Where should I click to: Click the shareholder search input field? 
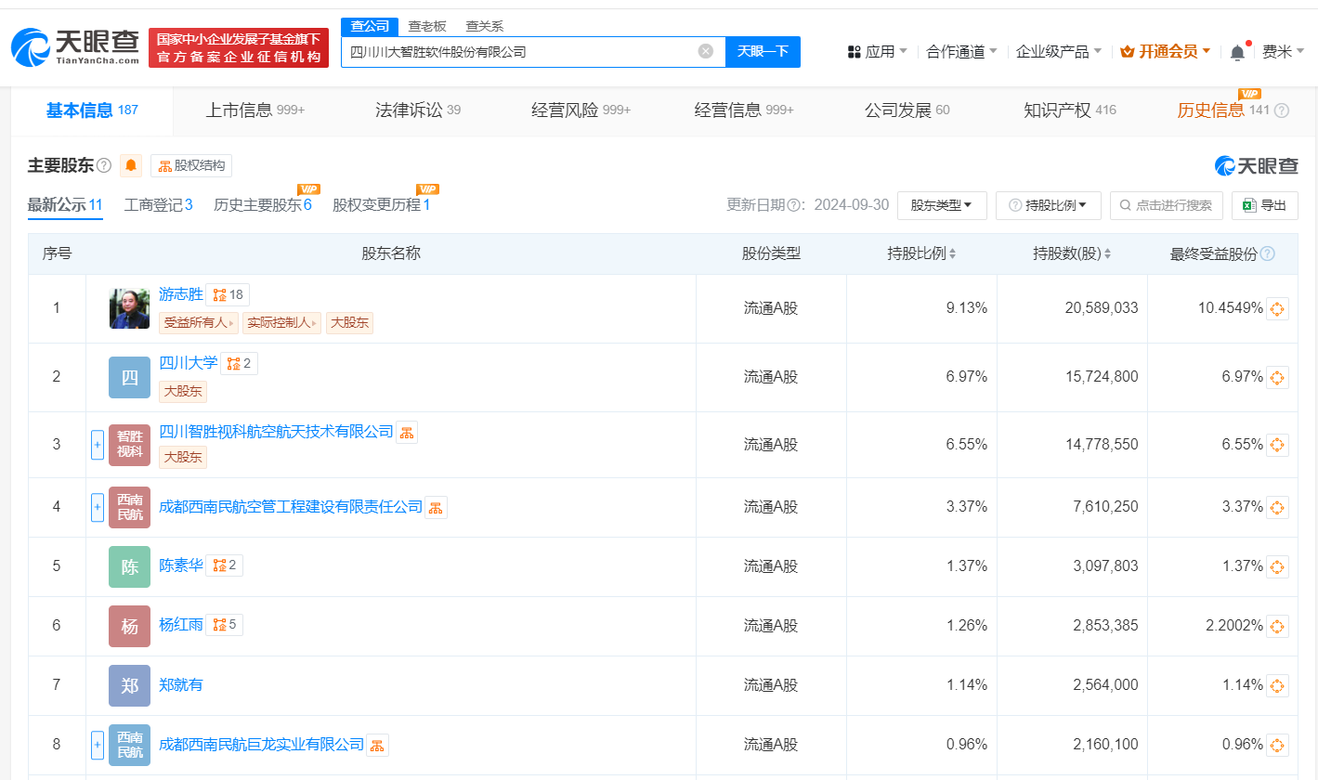click(x=1167, y=205)
